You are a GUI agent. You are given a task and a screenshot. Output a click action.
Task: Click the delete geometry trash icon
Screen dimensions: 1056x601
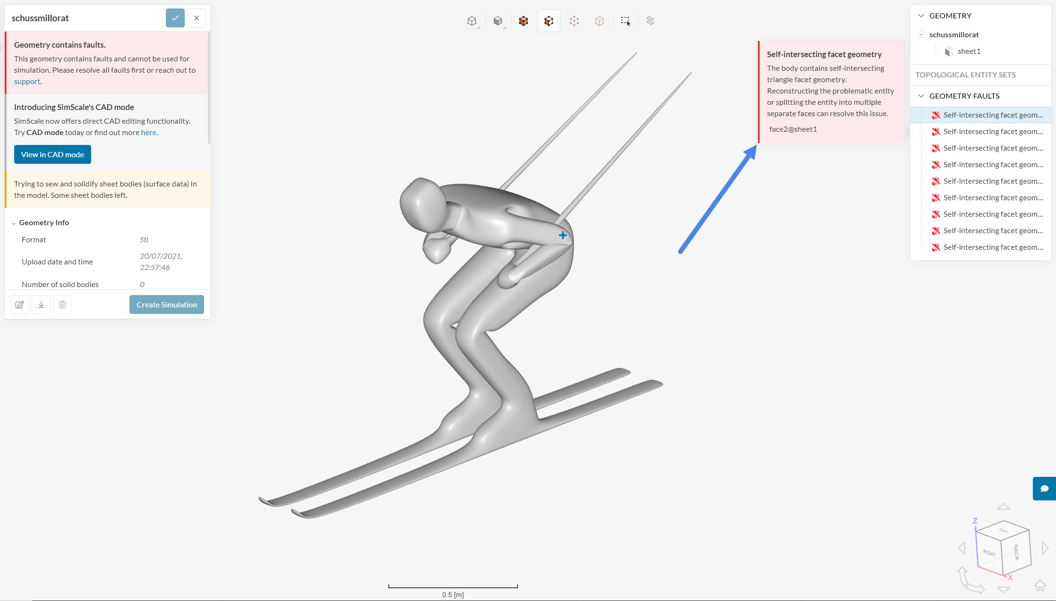point(62,305)
